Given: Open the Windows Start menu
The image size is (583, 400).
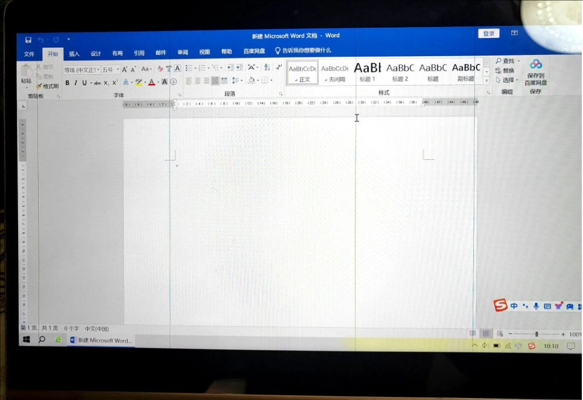Looking at the screenshot, I should (27, 340).
